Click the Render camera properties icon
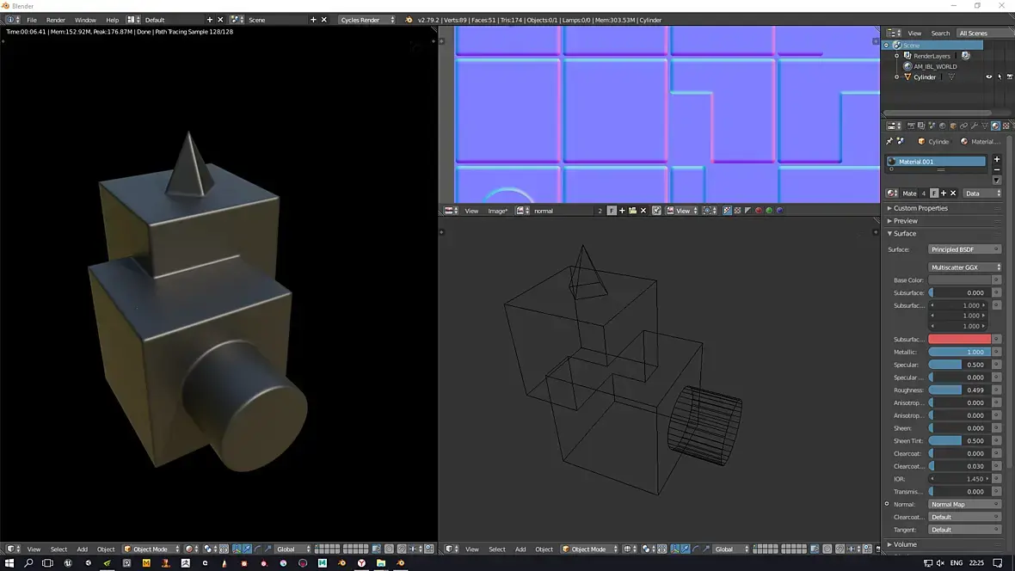Image resolution: width=1015 pixels, height=571 pixels. [911, 126]
